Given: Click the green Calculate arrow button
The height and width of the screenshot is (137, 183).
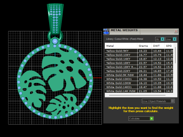Looking at the screenshot, I should [151, 118].
